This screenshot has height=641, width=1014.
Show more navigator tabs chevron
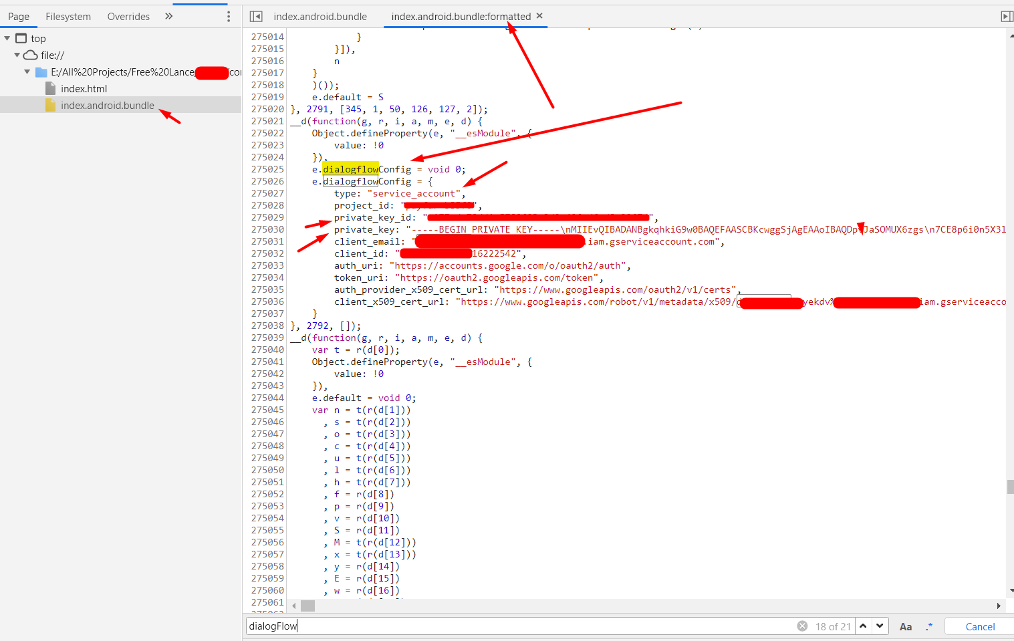click(x=169, y=16)
